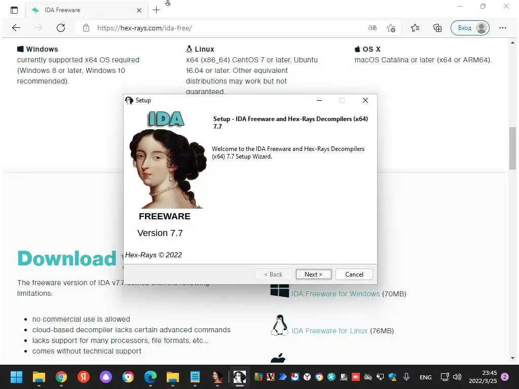Image resolution: width=519 pixels, height=389 pixels.
Task: Open the IDA Freeware for Windows link
Action: (336, 294)
